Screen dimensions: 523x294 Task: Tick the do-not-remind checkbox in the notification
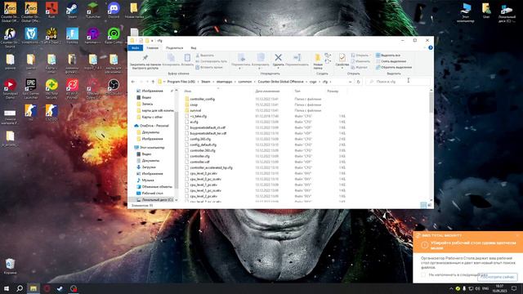point(423,274)
